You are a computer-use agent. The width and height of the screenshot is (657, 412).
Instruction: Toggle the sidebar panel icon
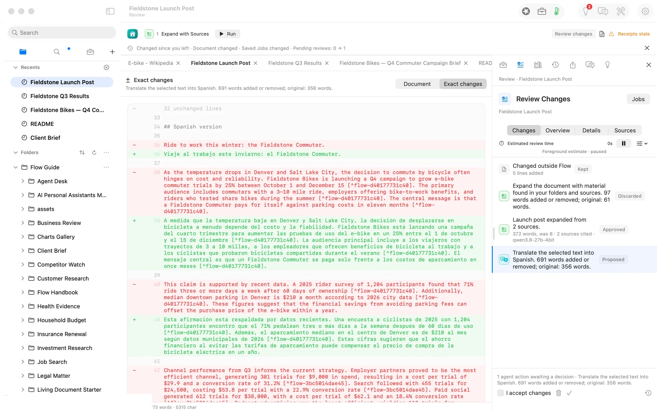110,11
